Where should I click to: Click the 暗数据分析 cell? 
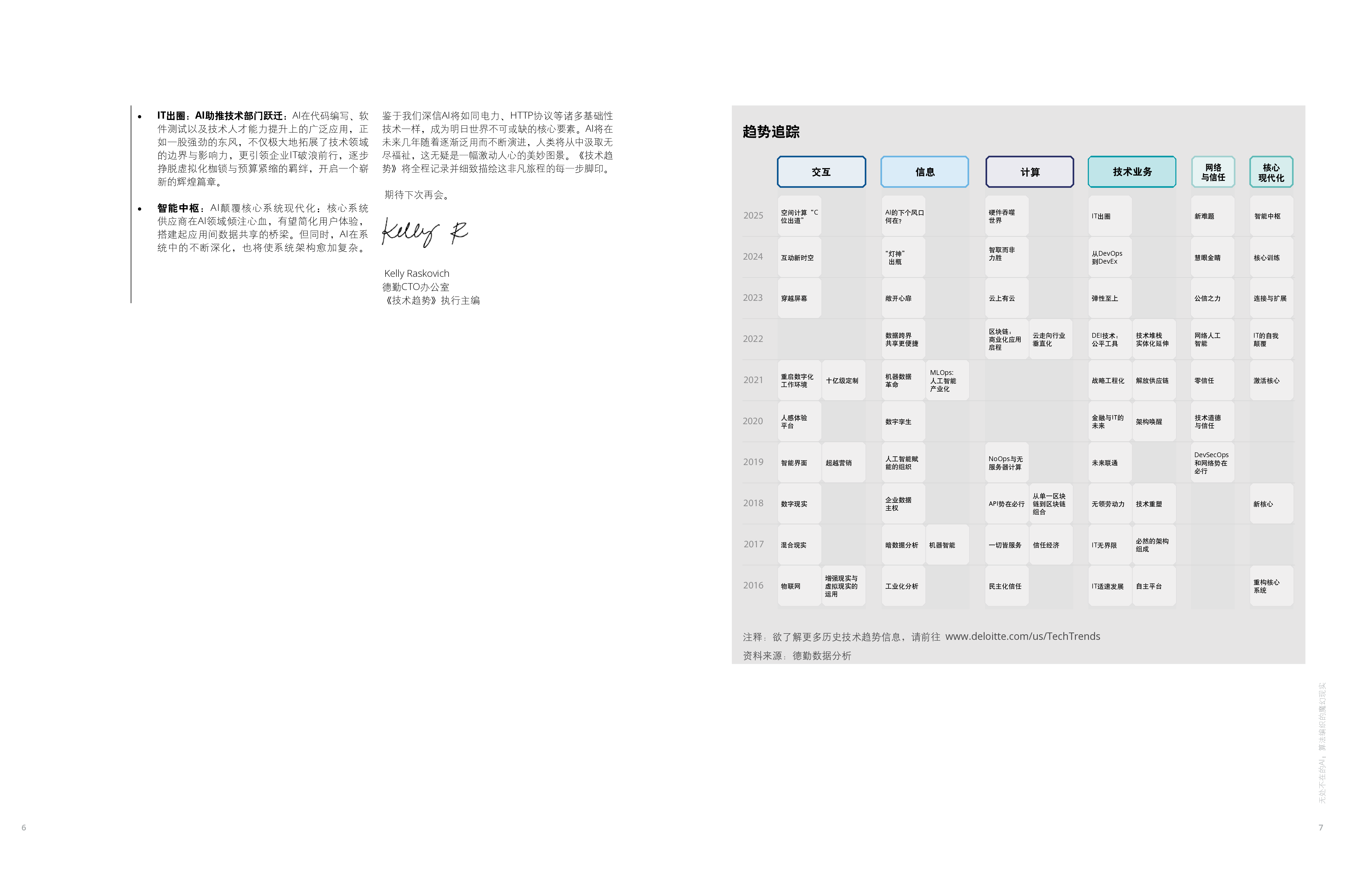tap(903, 545)
